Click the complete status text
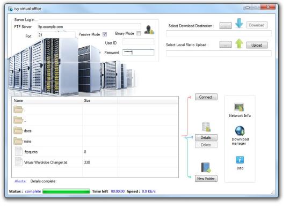 pos(33,191)
